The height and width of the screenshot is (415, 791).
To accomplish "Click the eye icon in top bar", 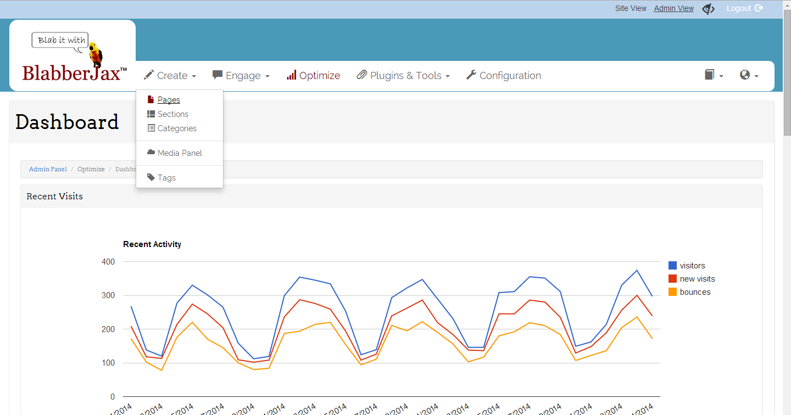I will [x=709, y=8].
